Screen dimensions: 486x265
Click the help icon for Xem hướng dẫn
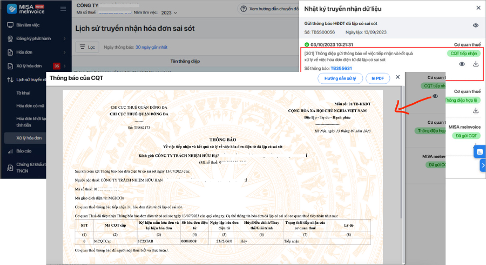[243, 9]
